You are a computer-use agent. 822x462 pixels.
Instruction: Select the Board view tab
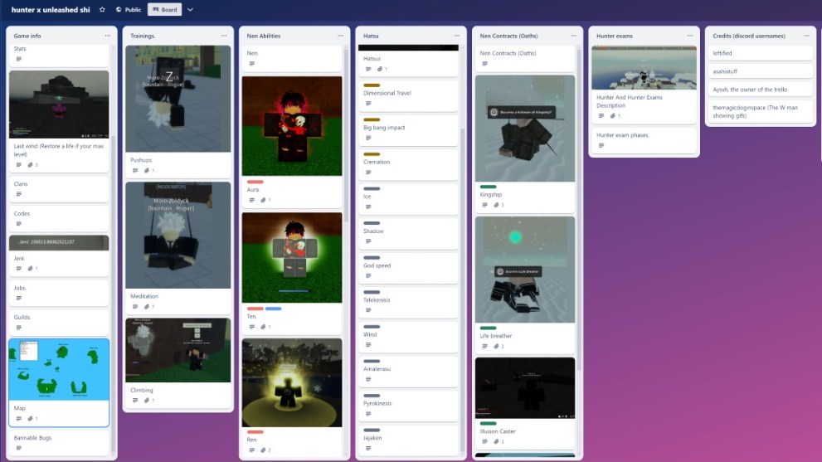pos(164,10)
